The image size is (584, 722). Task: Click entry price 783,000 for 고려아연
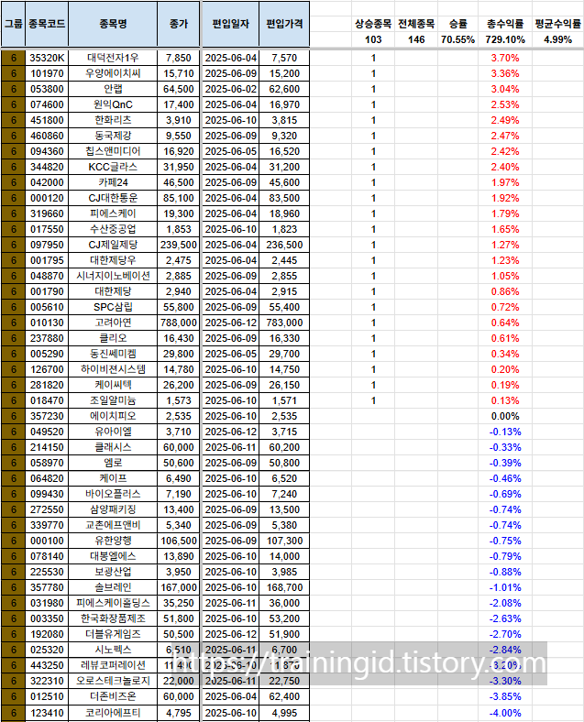click(284, 323)
